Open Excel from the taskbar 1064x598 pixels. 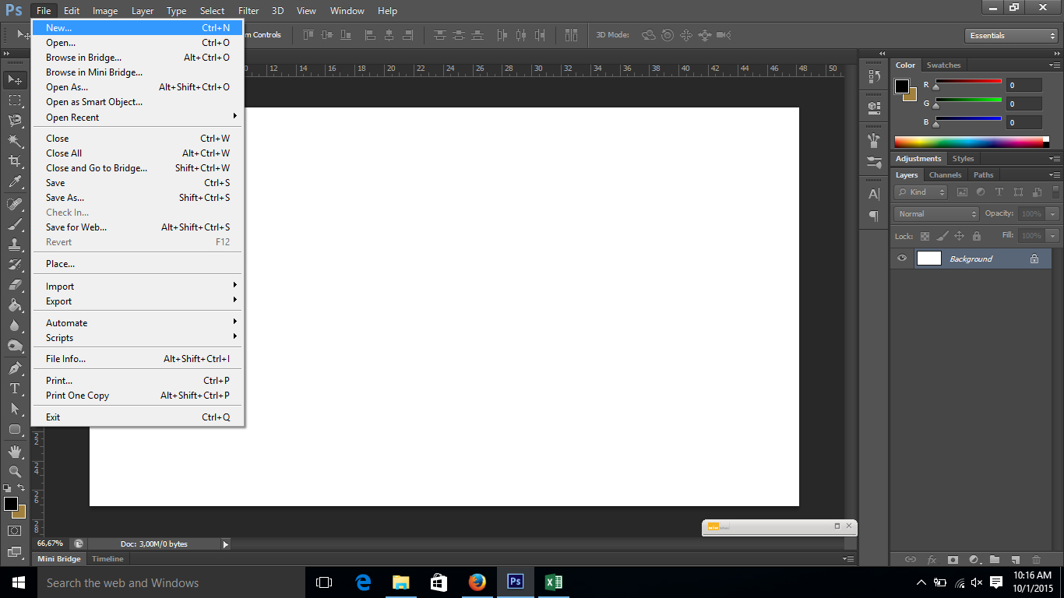tap(554, 582)
